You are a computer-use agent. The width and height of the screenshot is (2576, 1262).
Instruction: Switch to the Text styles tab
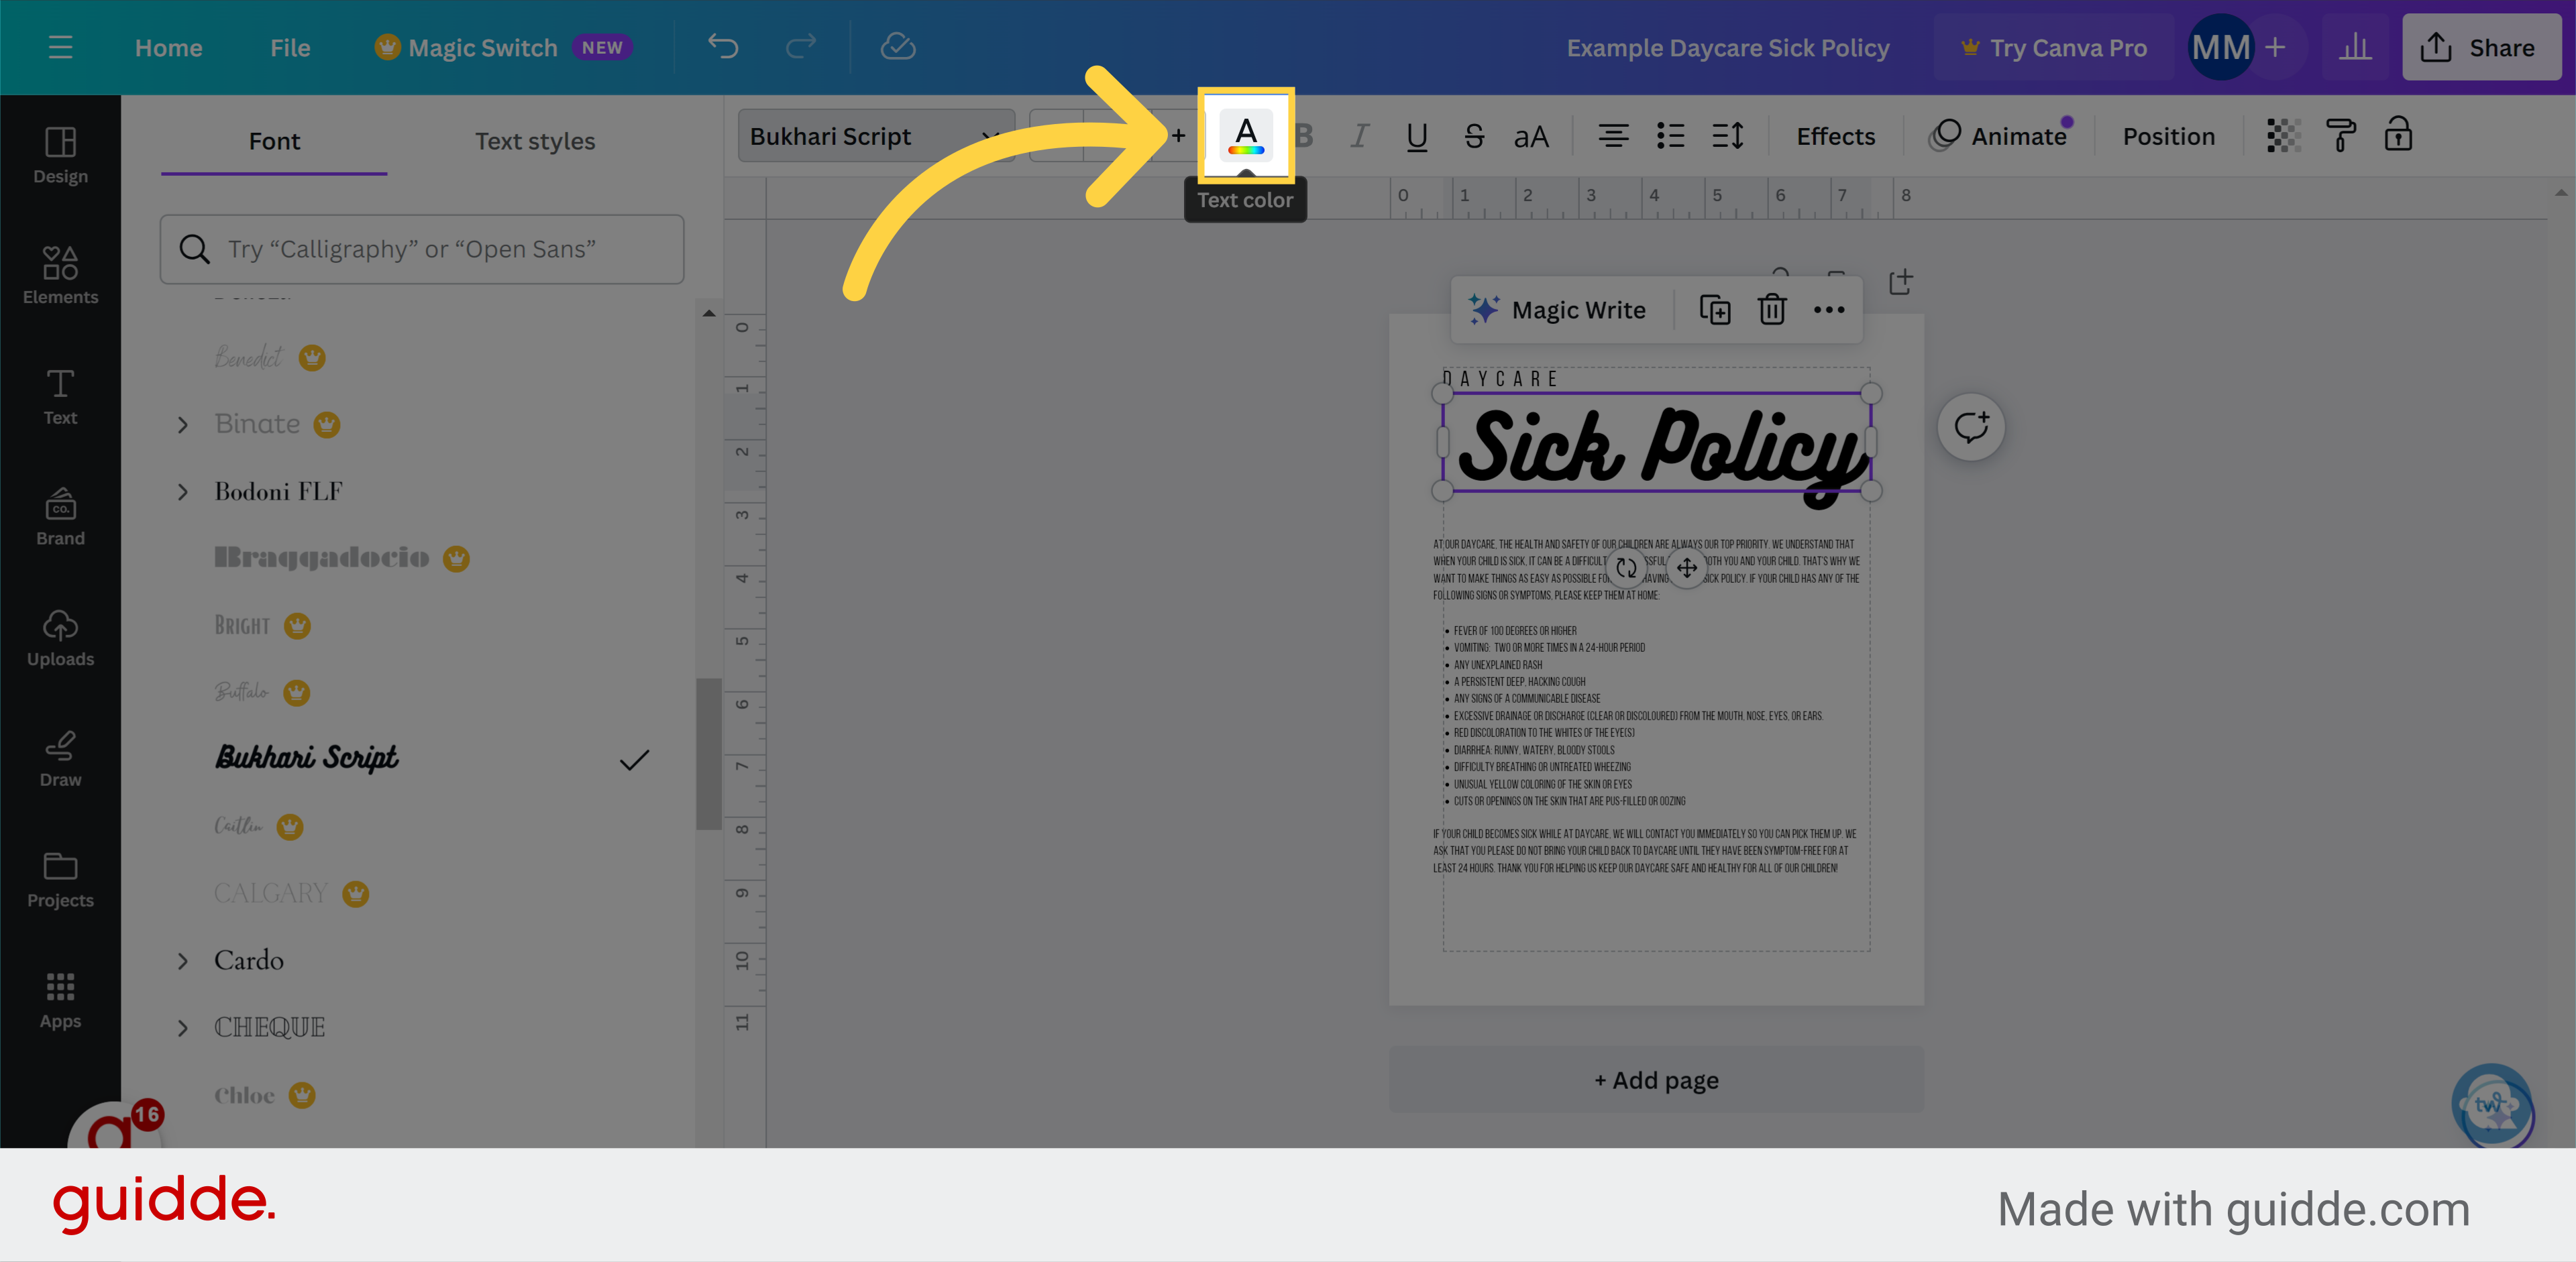click(535, 141)
